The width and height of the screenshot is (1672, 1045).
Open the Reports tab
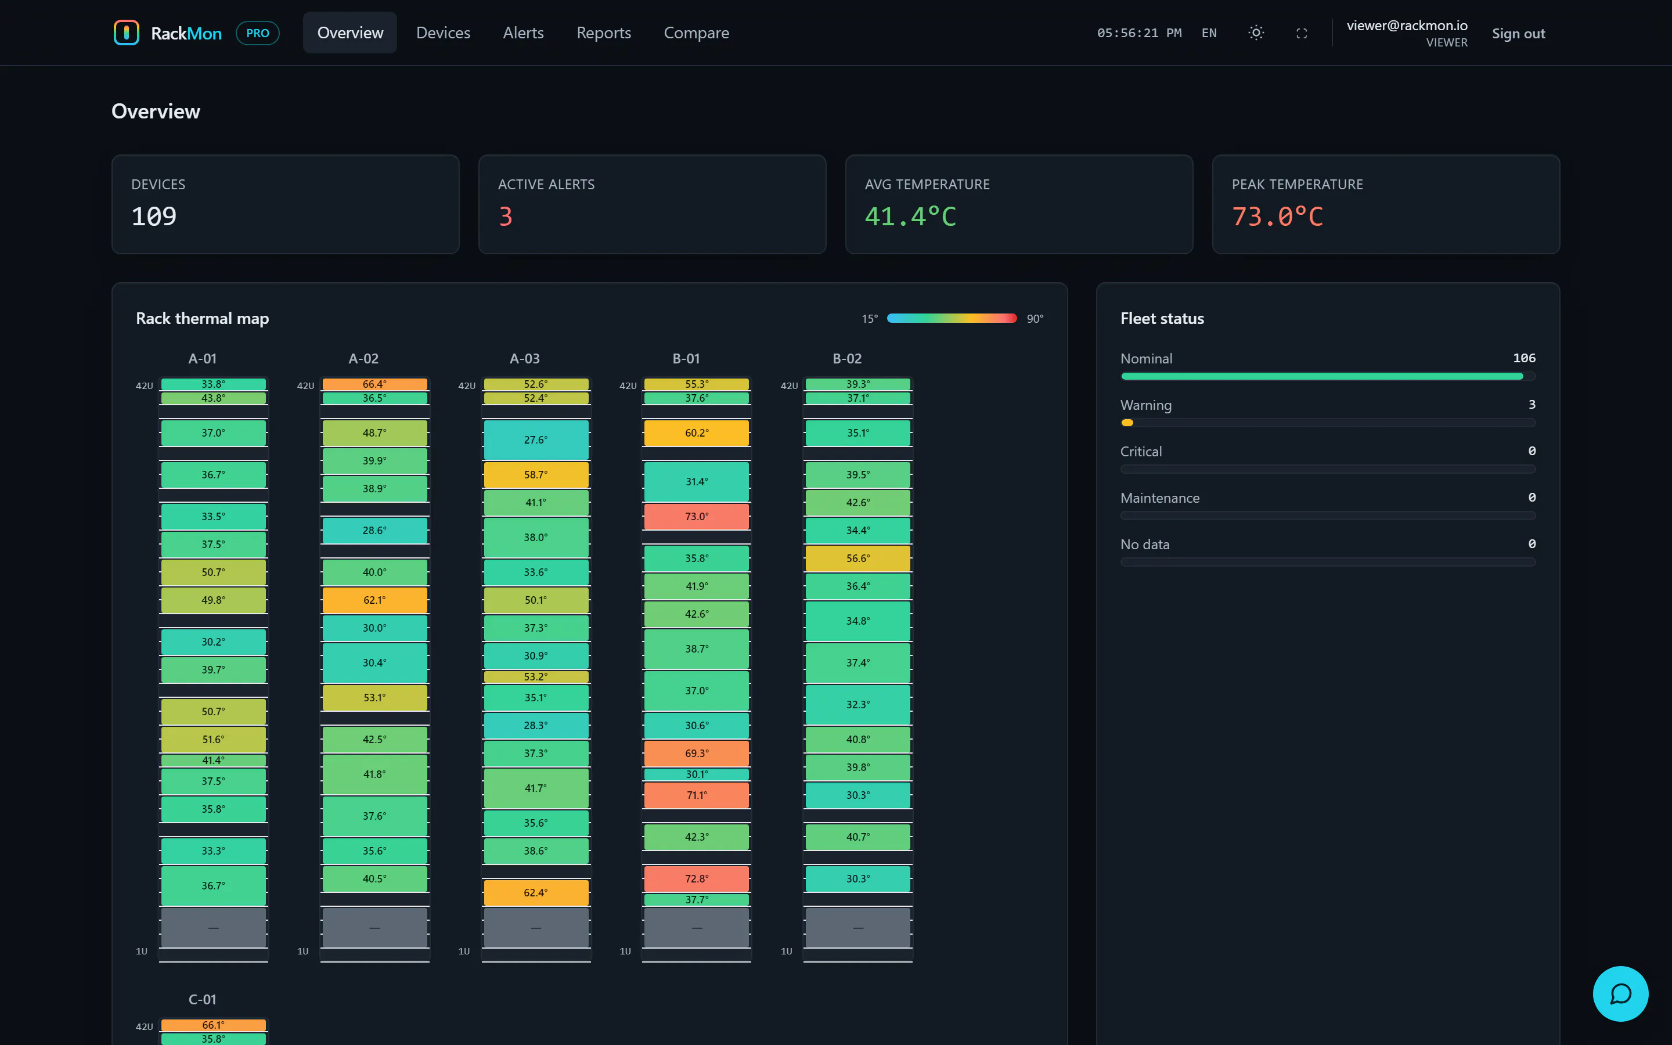[x=604, y=33]
